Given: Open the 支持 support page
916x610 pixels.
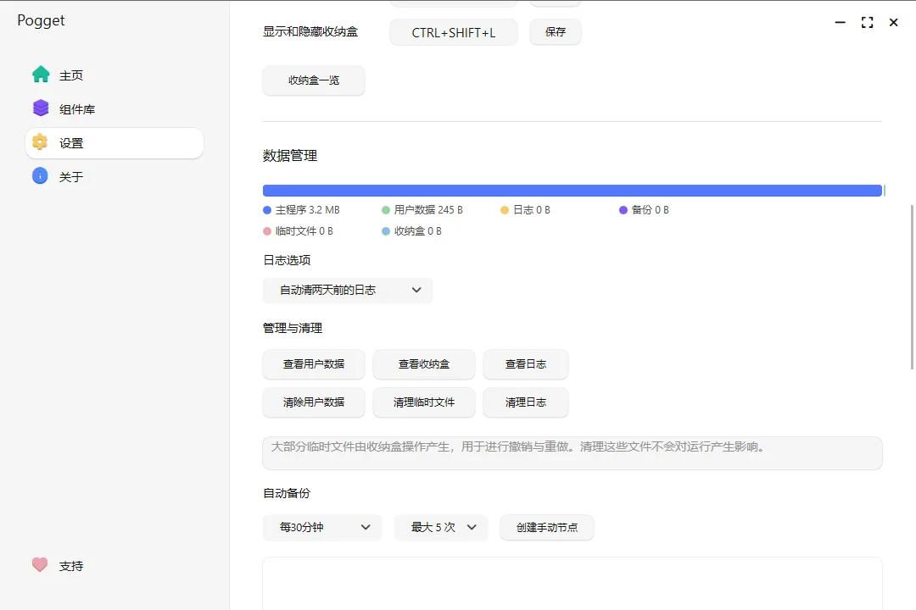Looking at the screenshot, I should pyautogui.click(x=114, y=566).
